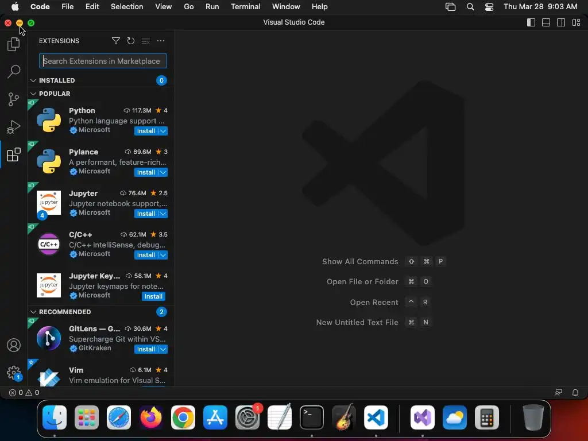Open Calculator from the Dock
The width and height of the screenshot is (588, 441).
click(x=487, y=417)
